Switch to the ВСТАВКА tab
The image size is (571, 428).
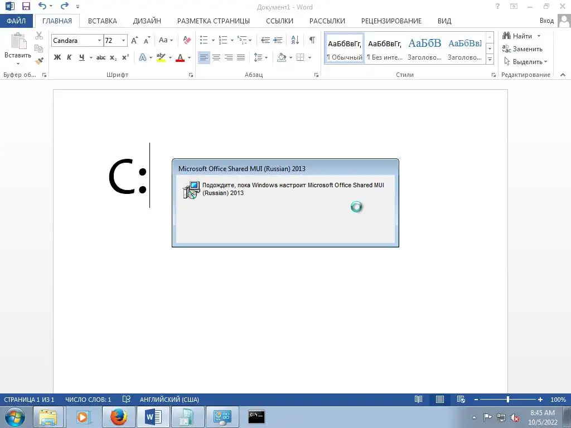[103, 21]
